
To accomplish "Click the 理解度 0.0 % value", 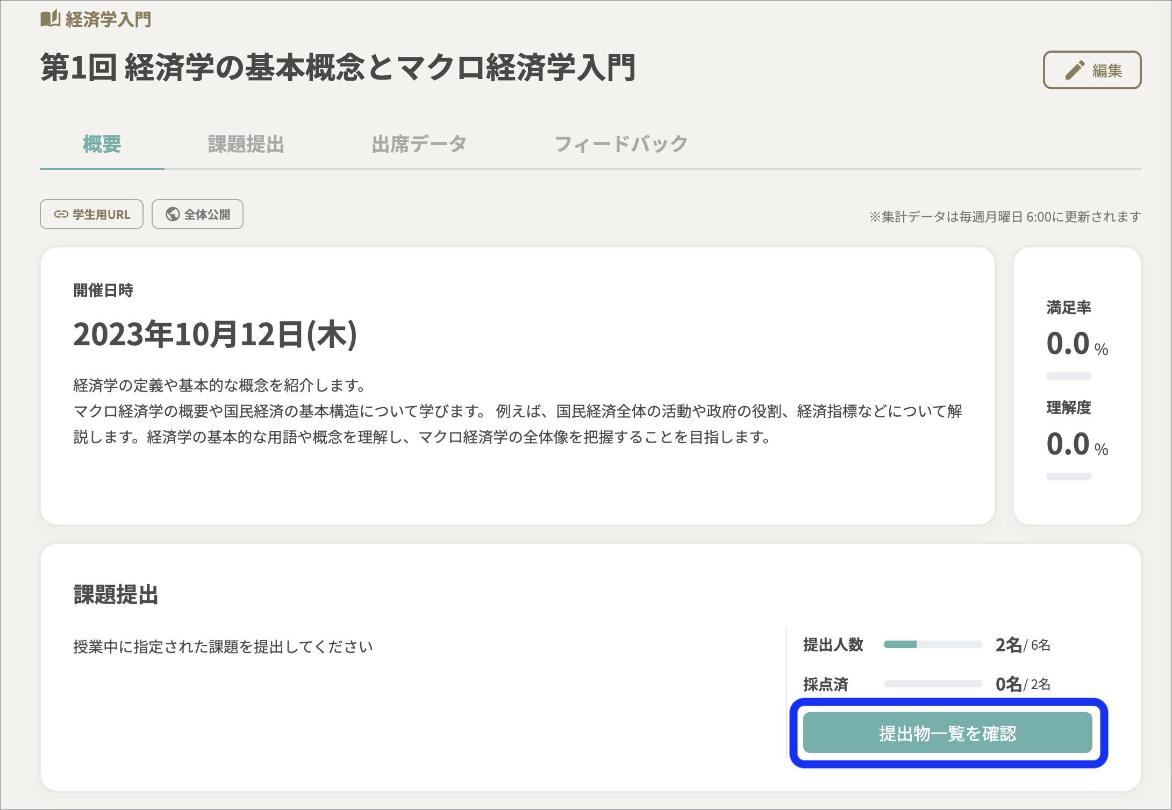I will coord(1077,444).
